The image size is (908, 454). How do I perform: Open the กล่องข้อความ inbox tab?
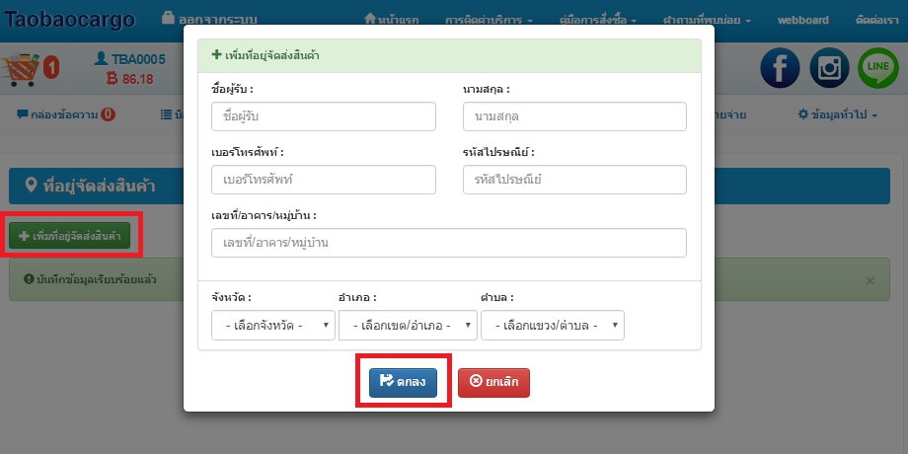pyautogui.click(x=66, y=114)
